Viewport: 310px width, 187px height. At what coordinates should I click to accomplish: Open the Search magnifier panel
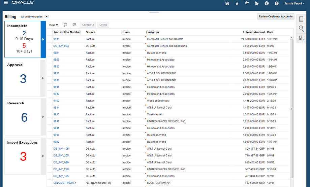[301, 29]
